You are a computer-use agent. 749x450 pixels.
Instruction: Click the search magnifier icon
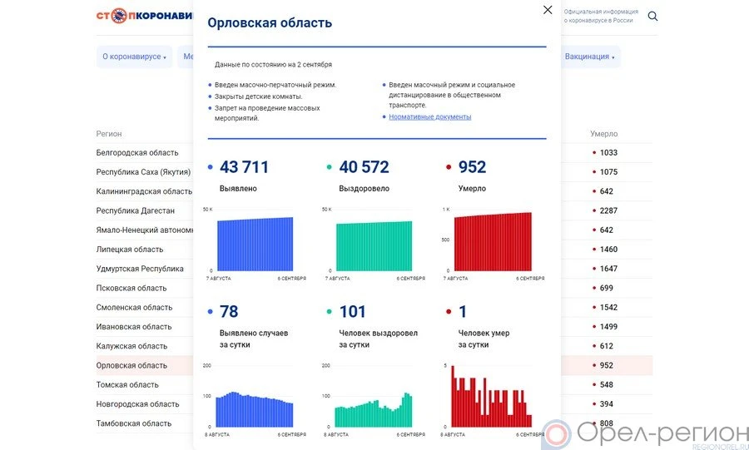coord(652,16)
